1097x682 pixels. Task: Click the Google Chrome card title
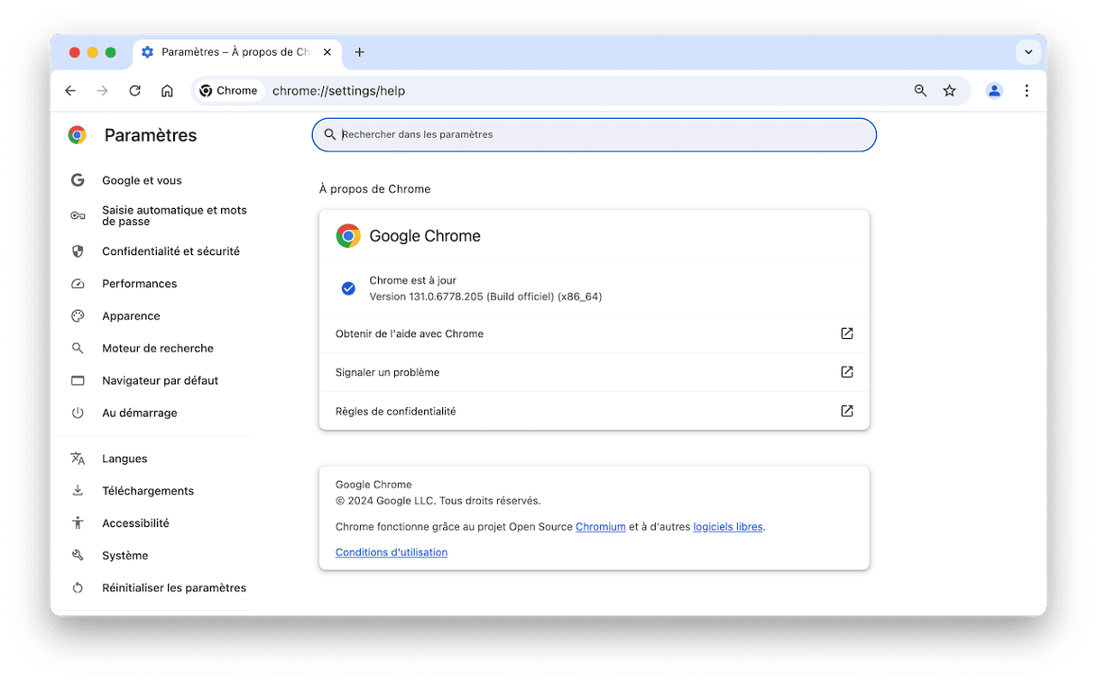(425, 236)
